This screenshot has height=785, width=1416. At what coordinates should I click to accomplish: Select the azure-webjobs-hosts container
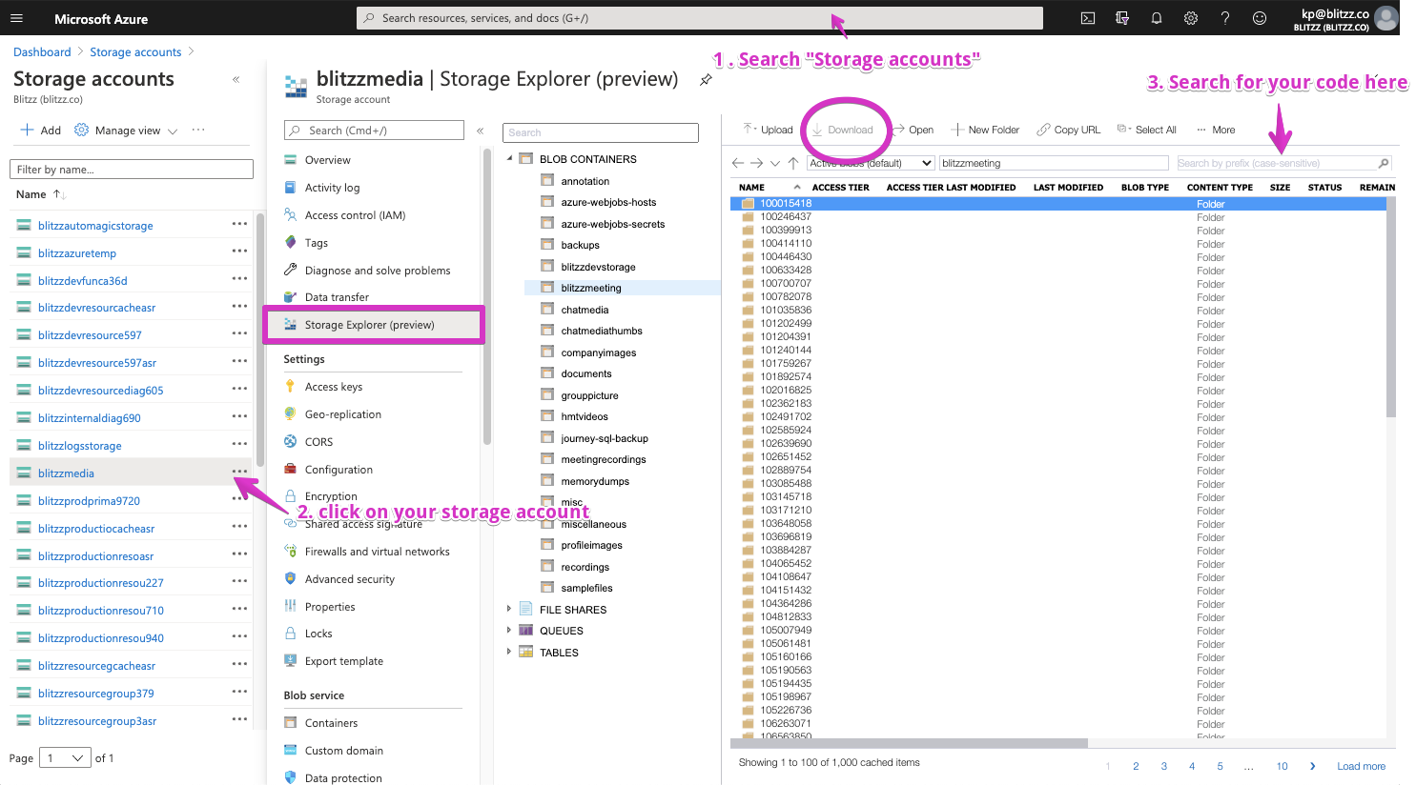coord(608,202)
